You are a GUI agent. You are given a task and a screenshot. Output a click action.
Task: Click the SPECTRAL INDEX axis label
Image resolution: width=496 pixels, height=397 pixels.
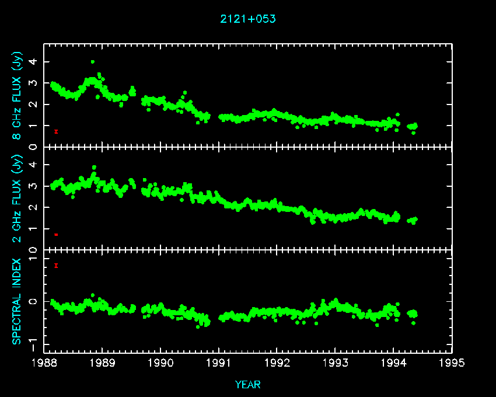(x=18, y=301)
